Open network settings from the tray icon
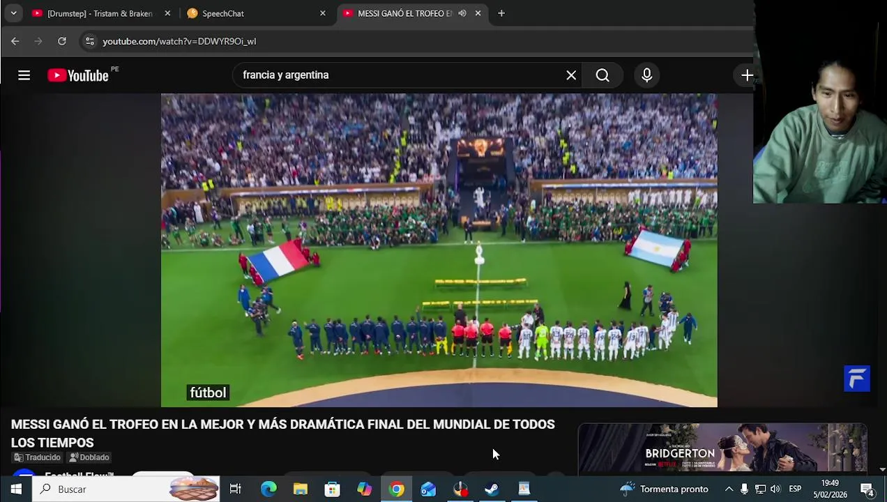This screenshot has width=887, height=502. click(x=760, y=489)
